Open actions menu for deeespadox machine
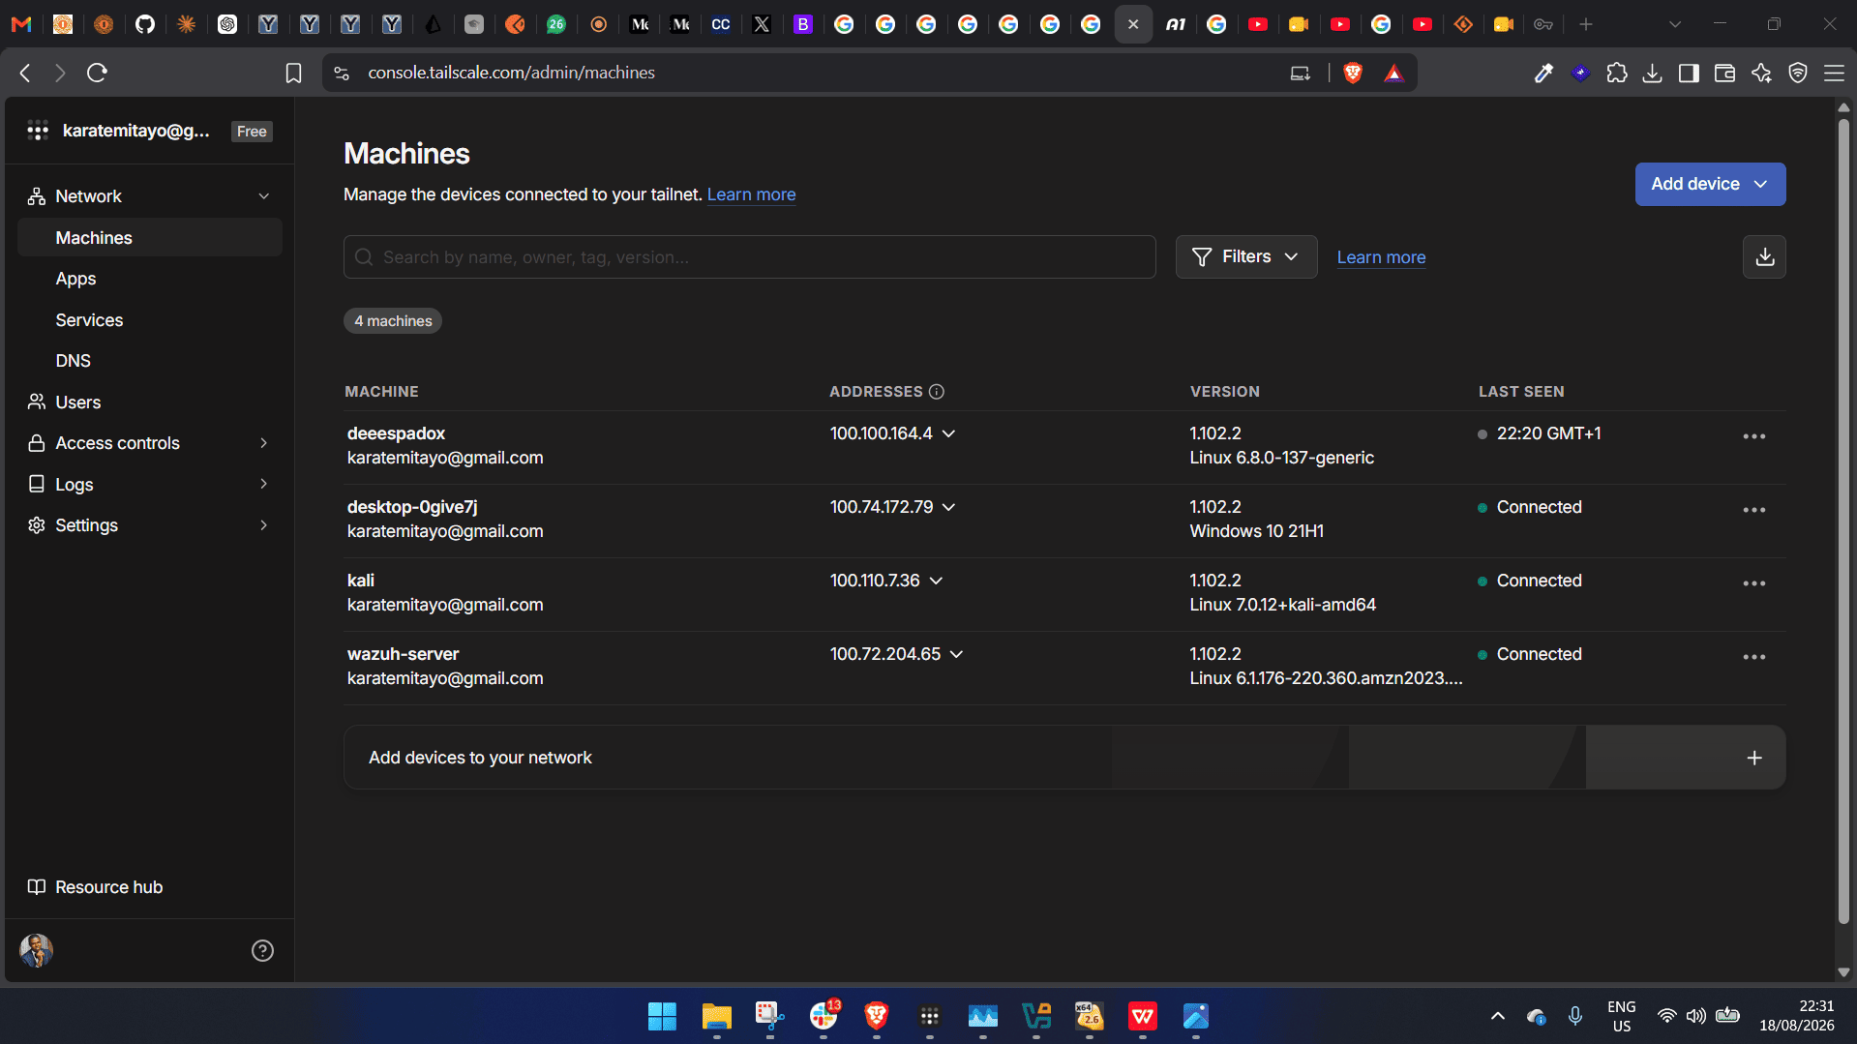The height and width of the screenshot is (1044, 1857). coord(1754,436)
